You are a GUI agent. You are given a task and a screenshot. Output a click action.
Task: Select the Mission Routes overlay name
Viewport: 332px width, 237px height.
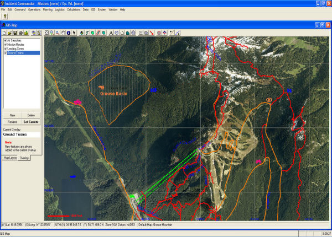pos(15,45)
